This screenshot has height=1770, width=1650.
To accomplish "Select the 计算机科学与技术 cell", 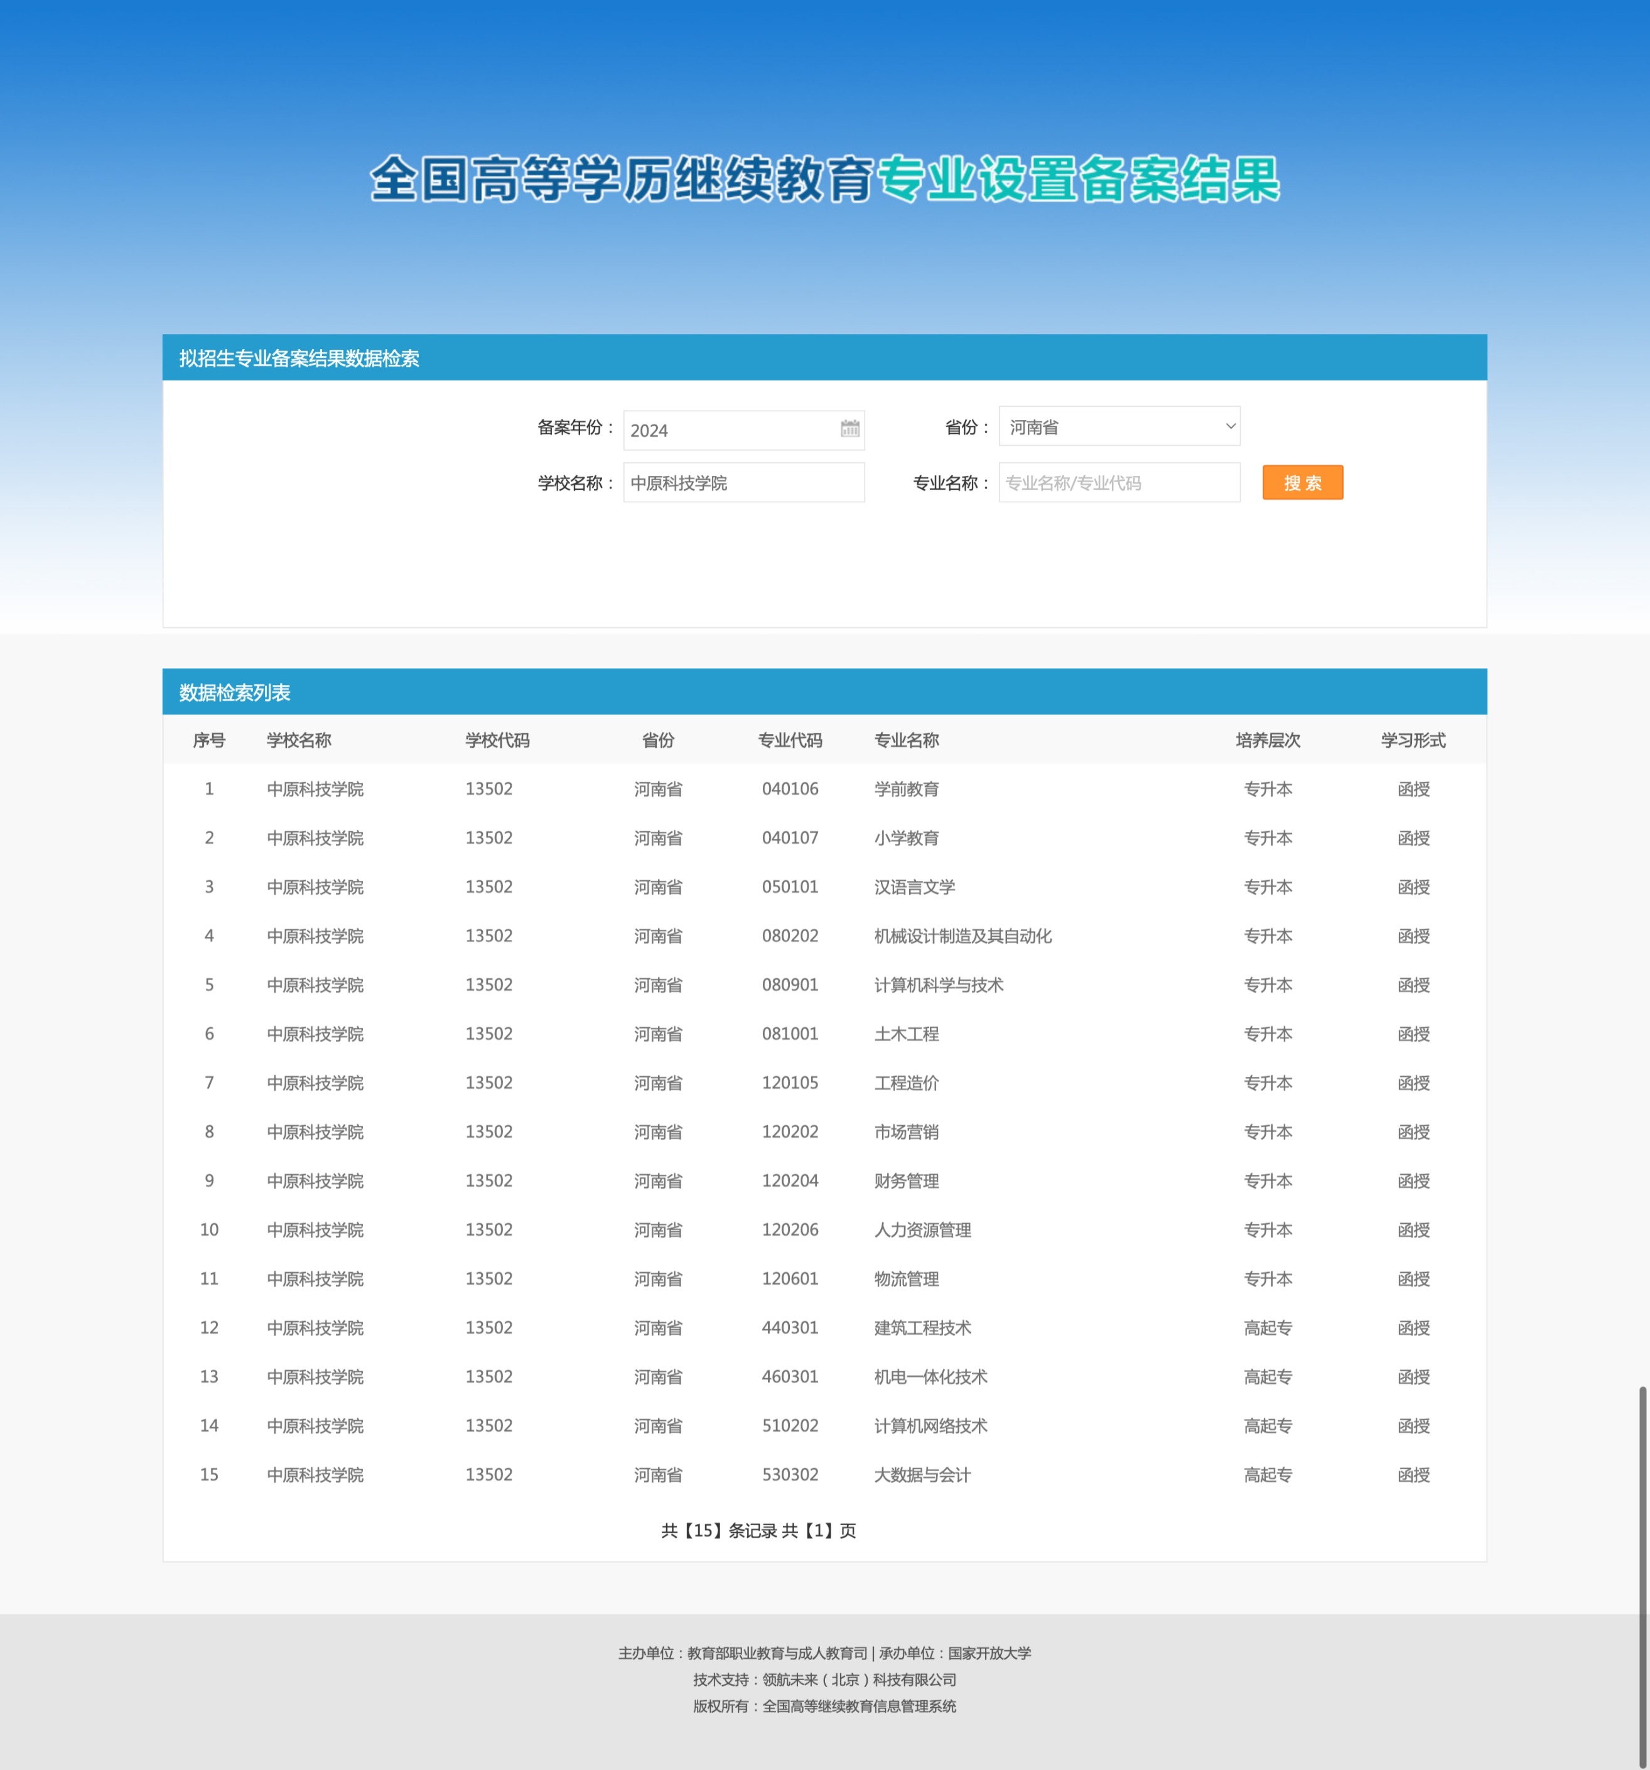I will coord(939,986).
